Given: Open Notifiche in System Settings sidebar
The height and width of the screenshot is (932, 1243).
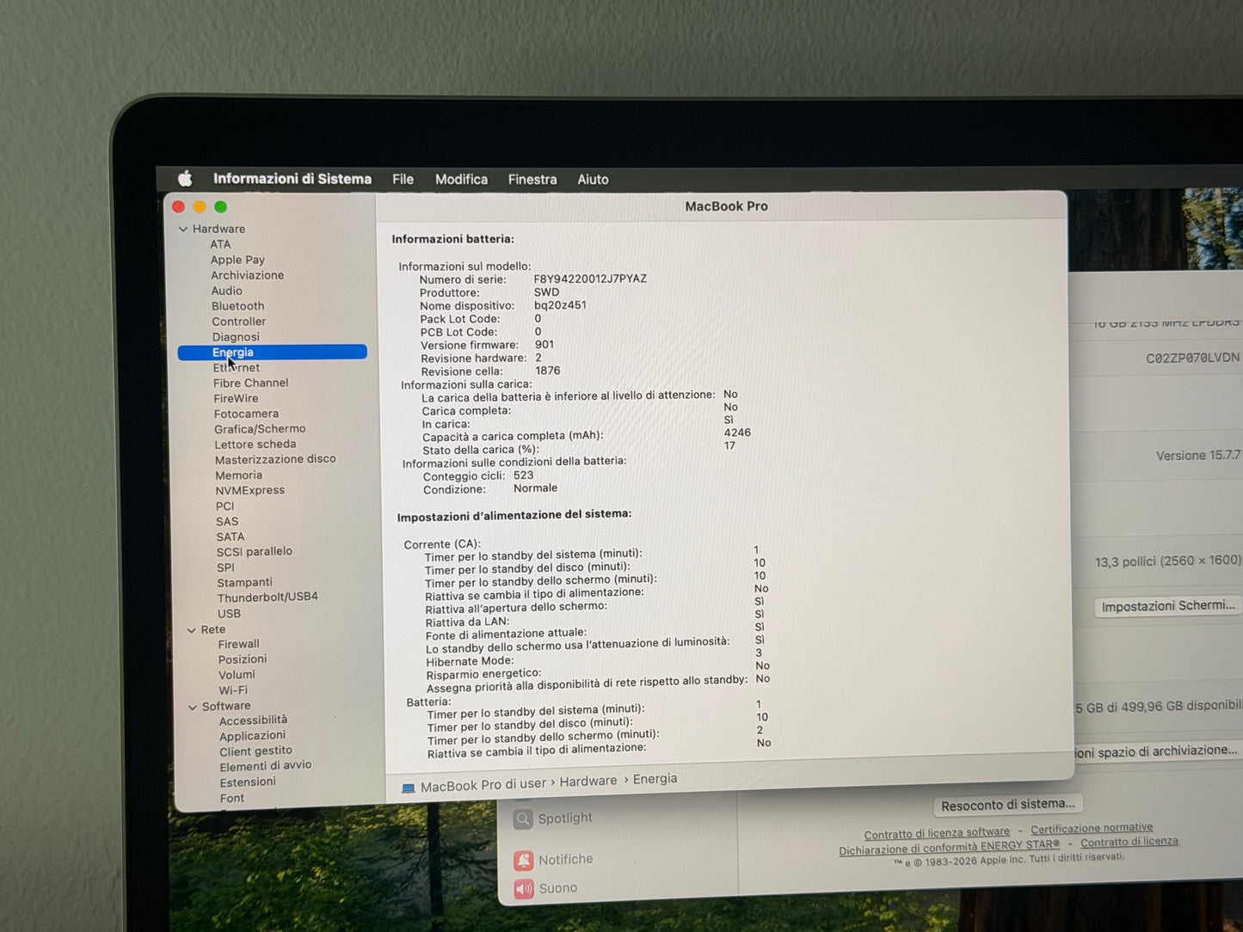Looking at the screenshot, I should click(554, 859).
